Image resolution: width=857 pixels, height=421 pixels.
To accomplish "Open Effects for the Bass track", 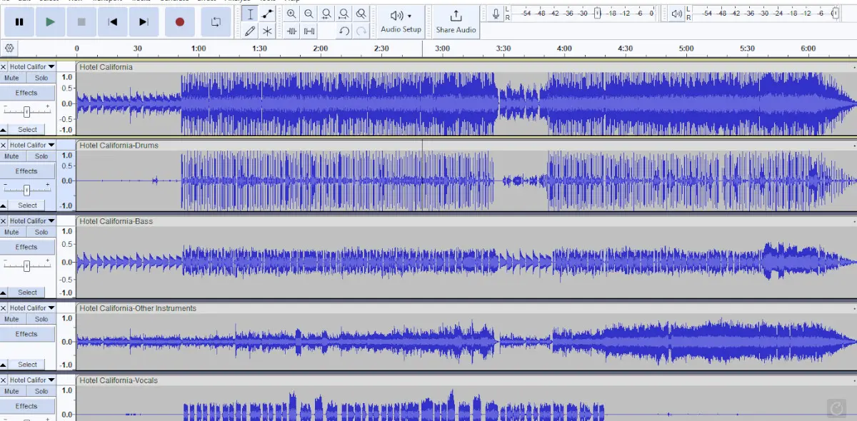I will [27, 247].
